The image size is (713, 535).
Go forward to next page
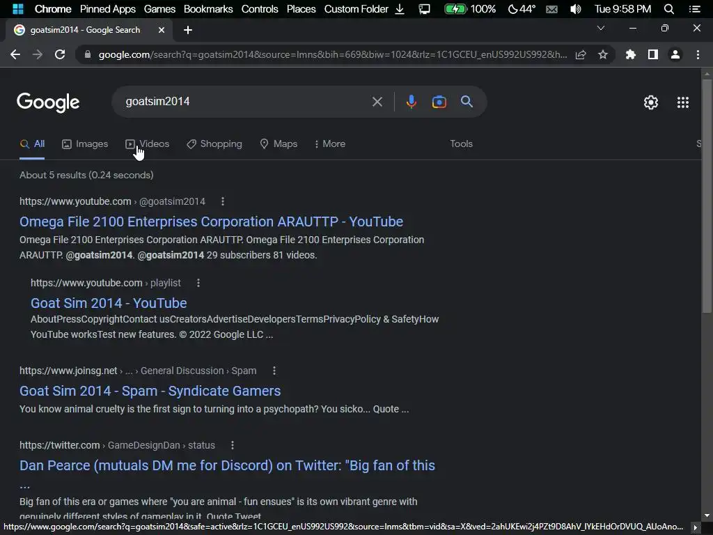click(x=38, y=54)
